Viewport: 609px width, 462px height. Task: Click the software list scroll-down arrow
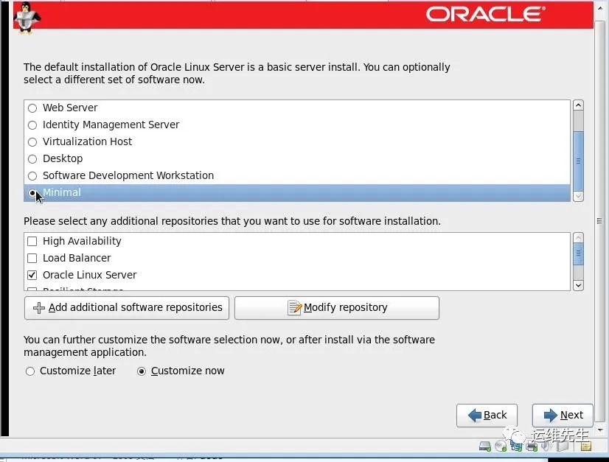578,197
